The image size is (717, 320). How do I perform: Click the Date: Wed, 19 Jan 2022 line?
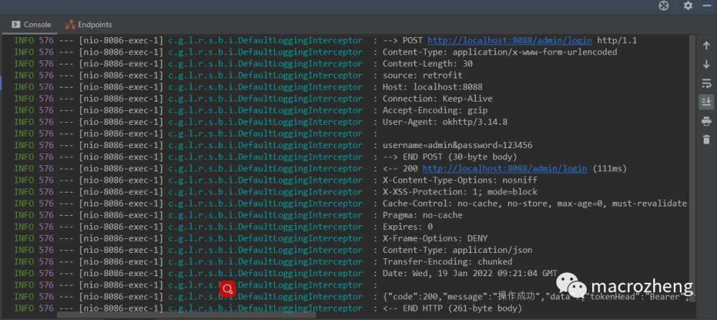[x=470, y=274]
